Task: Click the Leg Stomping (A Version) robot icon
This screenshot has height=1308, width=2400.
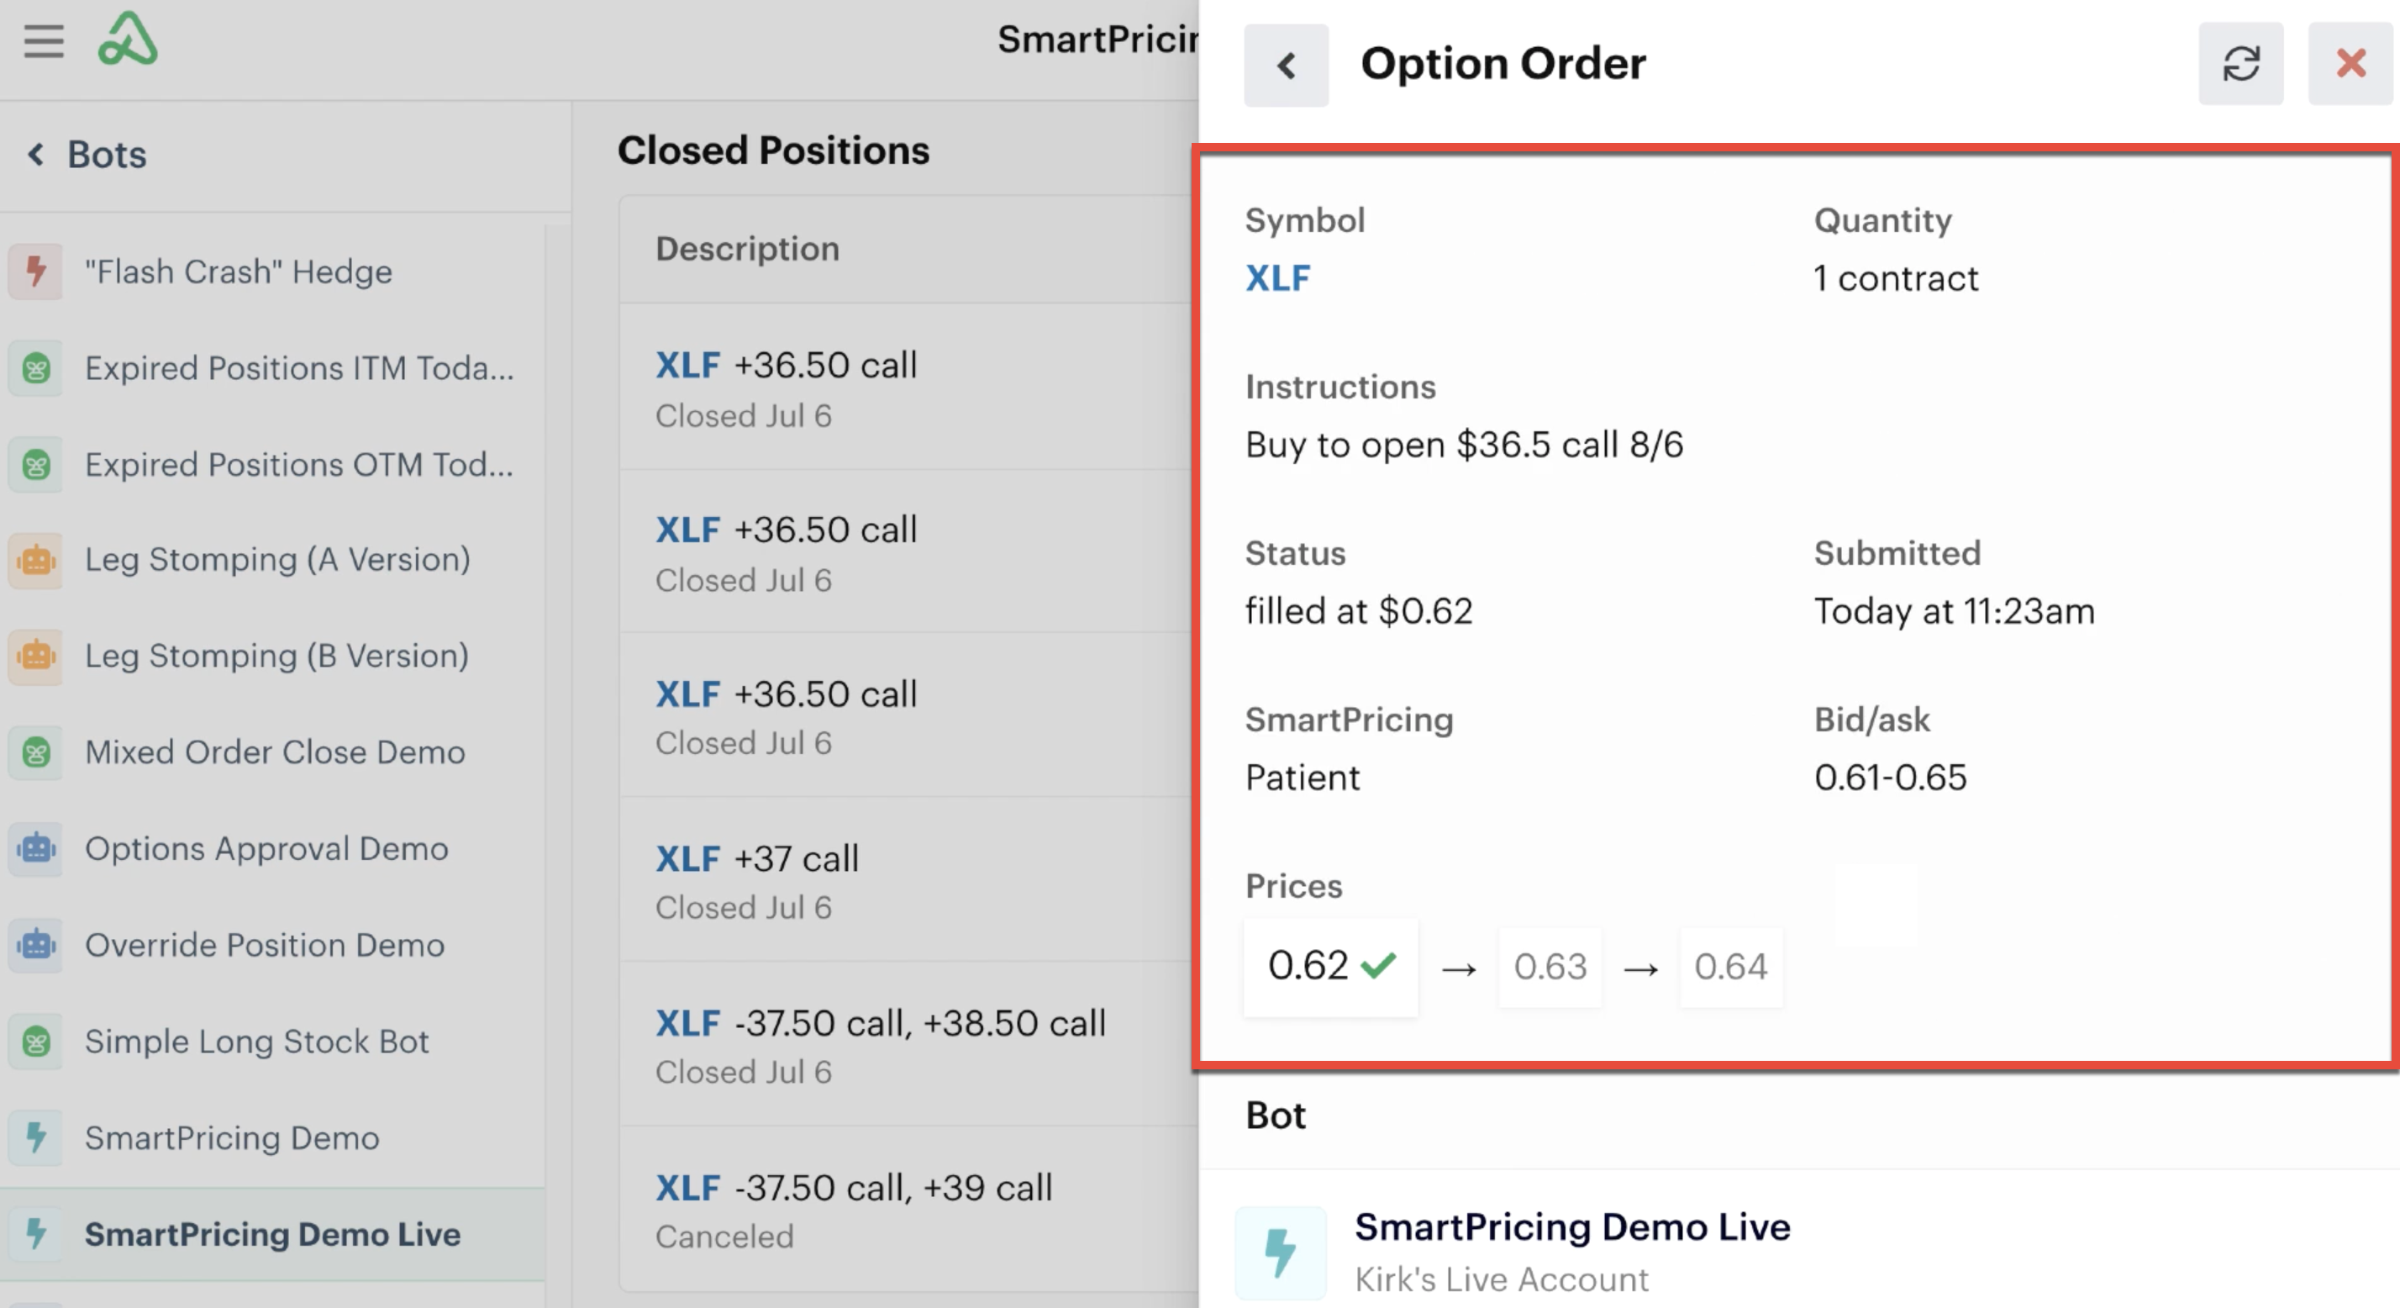Action: (36, 559)
